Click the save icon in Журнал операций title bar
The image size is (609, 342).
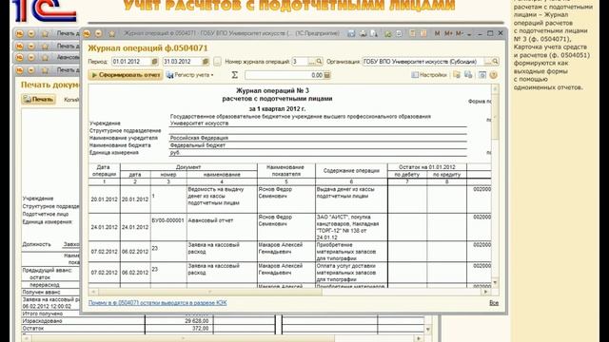pyautogui.click(x=351, y=34)
